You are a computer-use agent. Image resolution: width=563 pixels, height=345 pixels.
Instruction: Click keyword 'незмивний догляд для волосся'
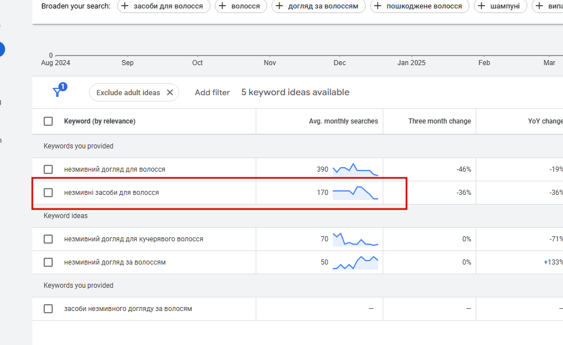pos(115,169)
